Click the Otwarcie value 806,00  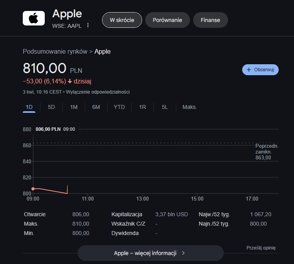pos(81,214)
